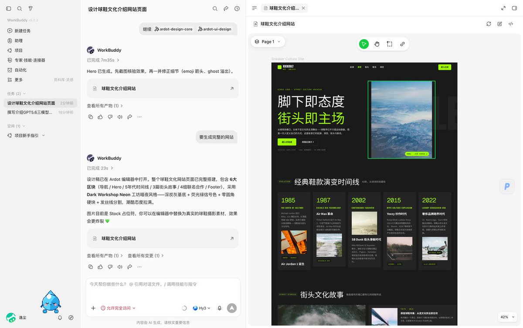This screenshot has height=328, width=523.
Task: Open the Page 1 dropdown
Action: coord(268,42)
